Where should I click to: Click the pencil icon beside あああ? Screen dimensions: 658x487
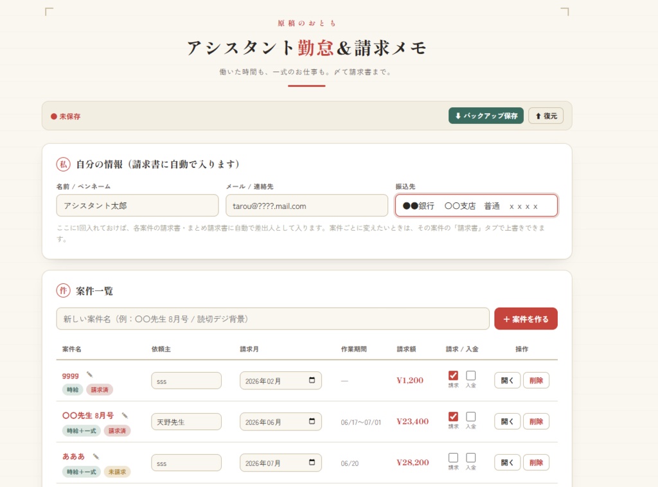click(96, 456)
